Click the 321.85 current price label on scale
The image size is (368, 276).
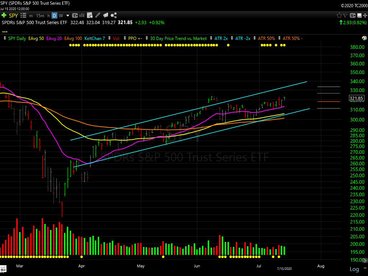[x=356, y=98]
